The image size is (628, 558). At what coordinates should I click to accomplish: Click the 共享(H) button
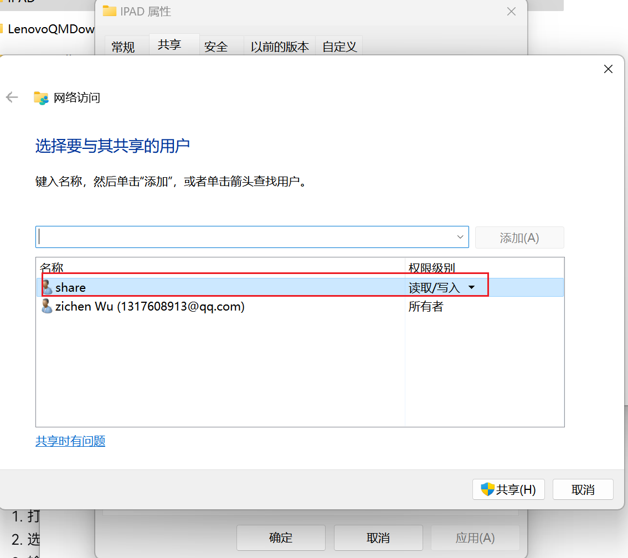508,489
